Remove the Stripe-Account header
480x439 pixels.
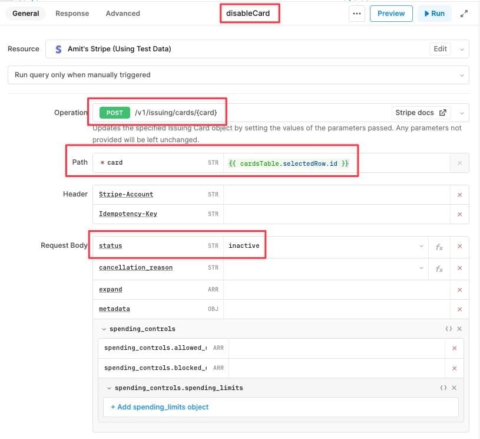tap(459, 194)
